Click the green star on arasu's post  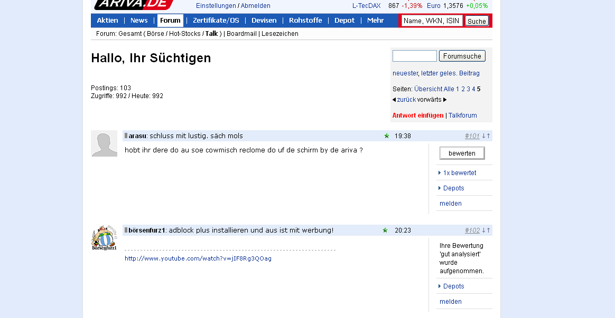(x=387, y=136)
